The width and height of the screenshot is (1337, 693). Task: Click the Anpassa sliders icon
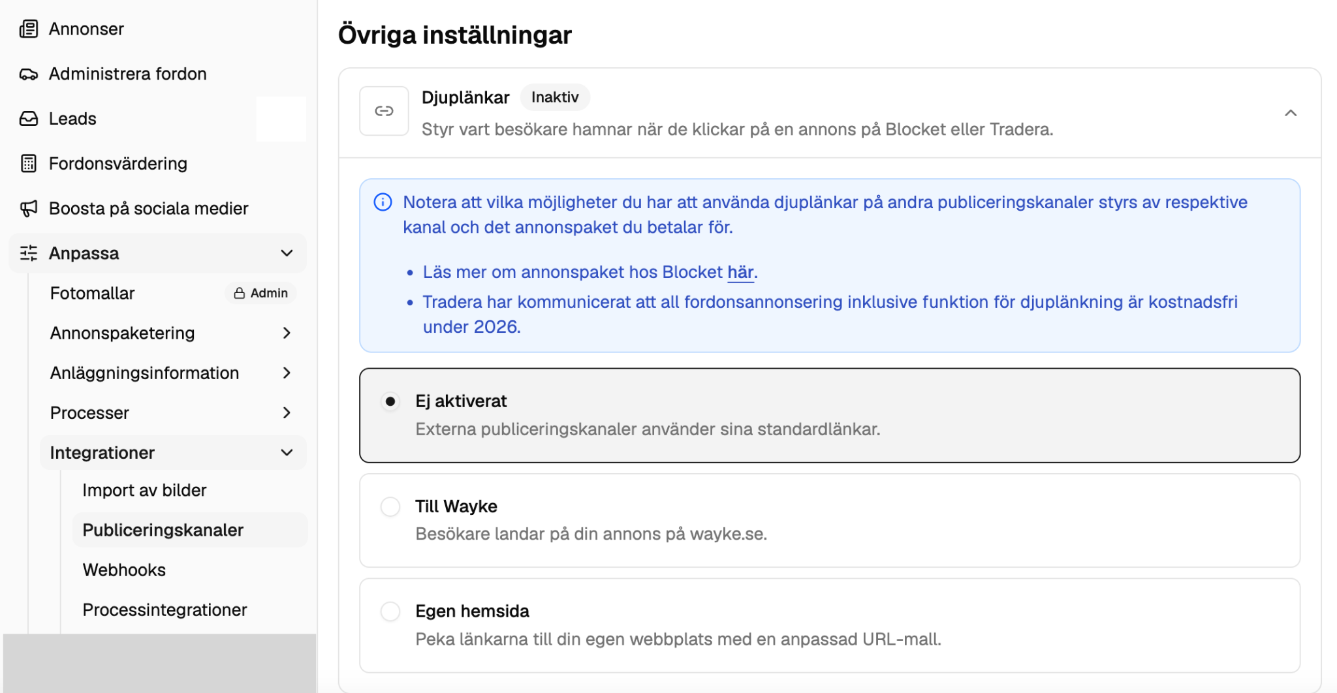tap(28, 253)
